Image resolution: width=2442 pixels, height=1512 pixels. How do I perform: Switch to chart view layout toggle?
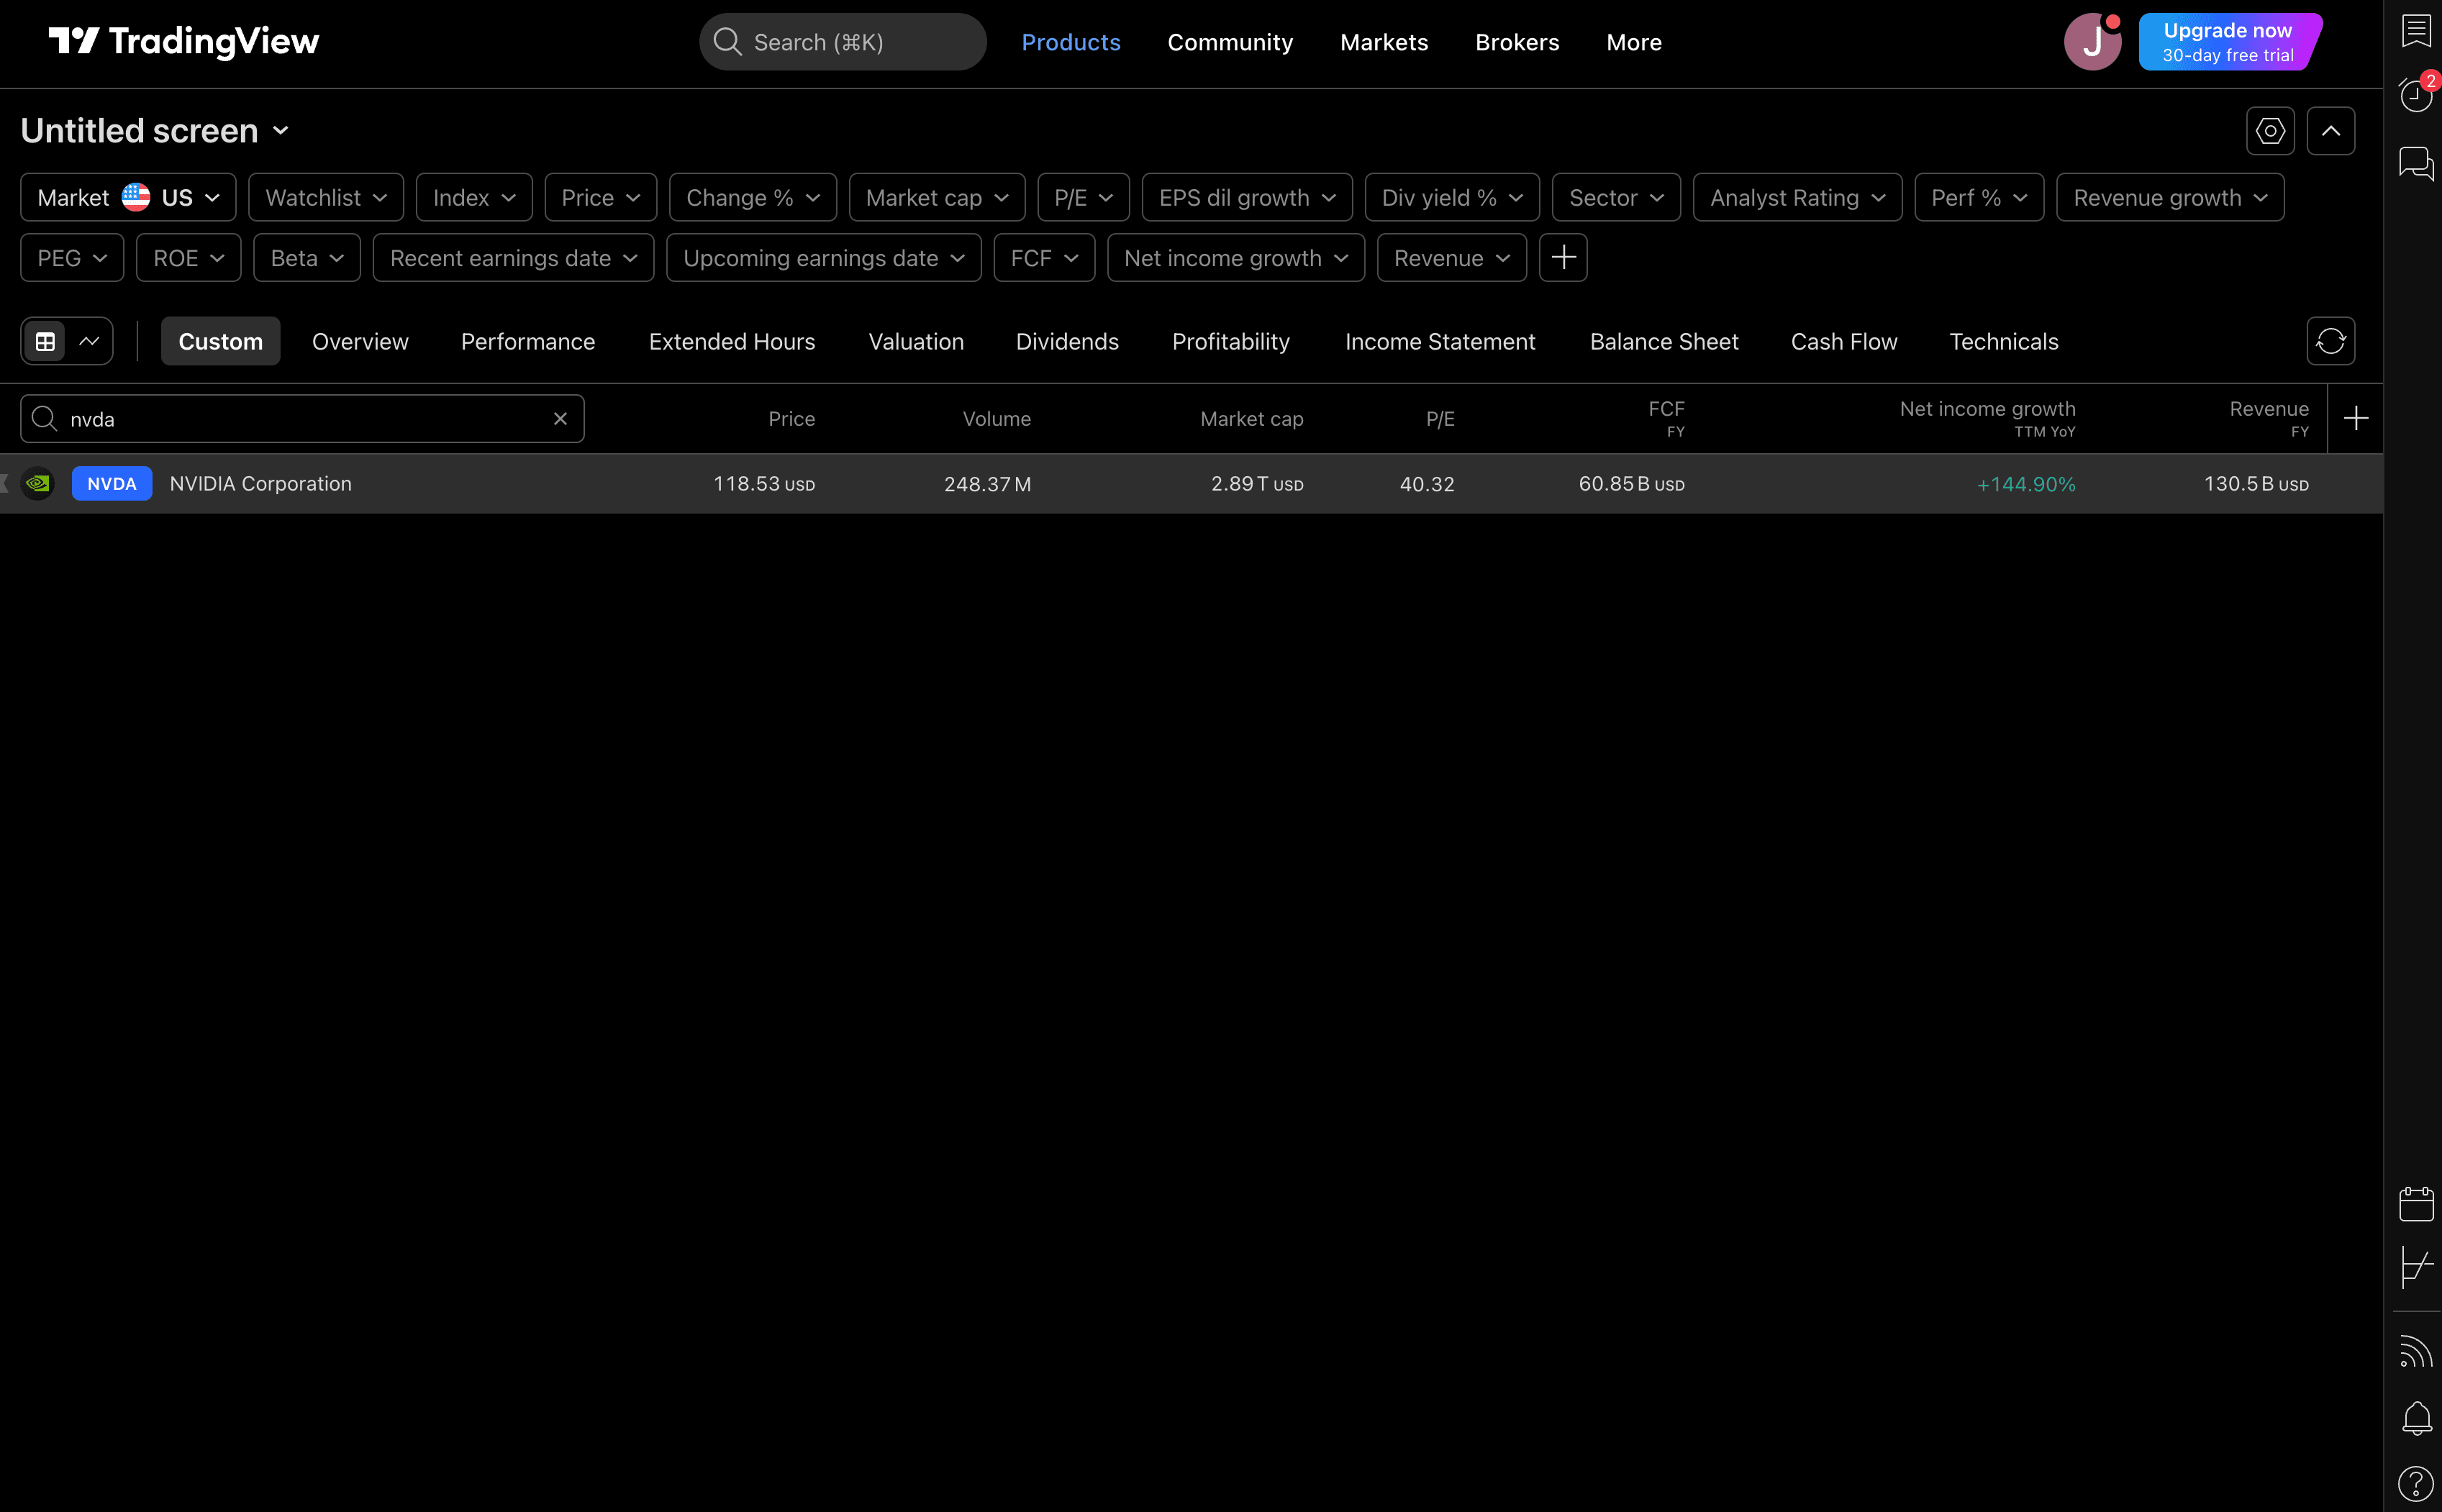(90, 342)
